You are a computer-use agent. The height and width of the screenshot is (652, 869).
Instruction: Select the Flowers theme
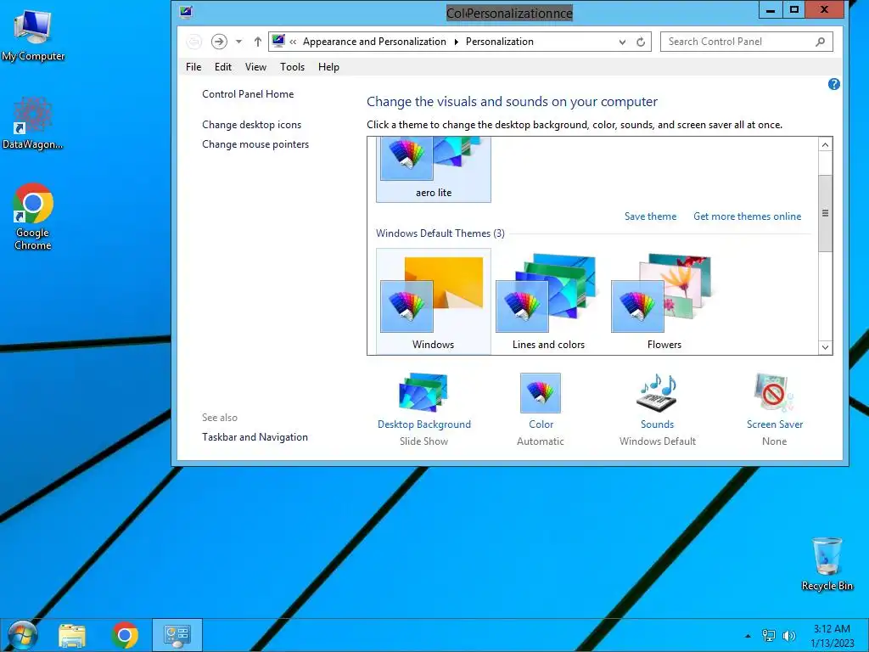tap(664, 301)
